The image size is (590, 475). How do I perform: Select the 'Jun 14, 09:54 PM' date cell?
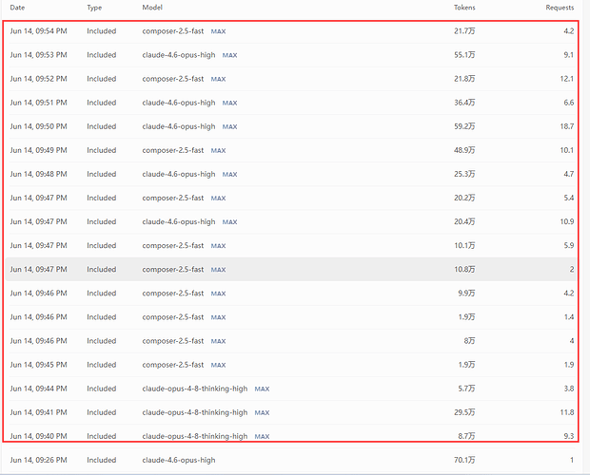tap(38, 31)
